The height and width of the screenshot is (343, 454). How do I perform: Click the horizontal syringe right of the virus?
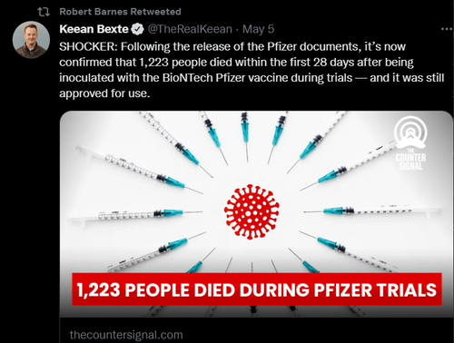(372, 210)
